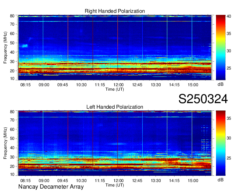This screenshot has height=191, width=235.
Task: Click the 08:15 tick of lower plot
Action: coord(25,181)
